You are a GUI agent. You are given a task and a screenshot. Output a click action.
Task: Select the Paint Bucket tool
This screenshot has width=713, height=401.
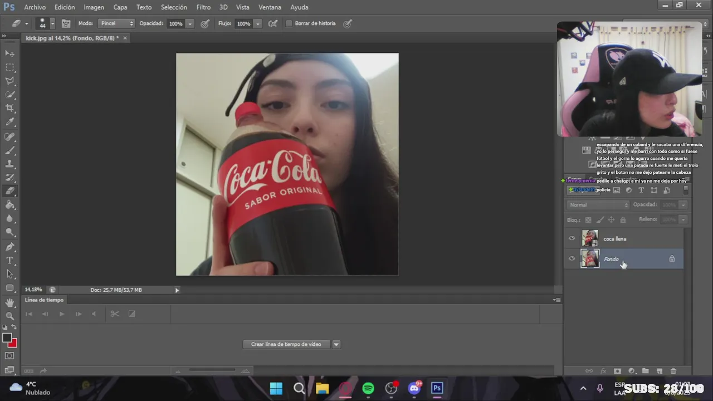(x=10, y=205)
